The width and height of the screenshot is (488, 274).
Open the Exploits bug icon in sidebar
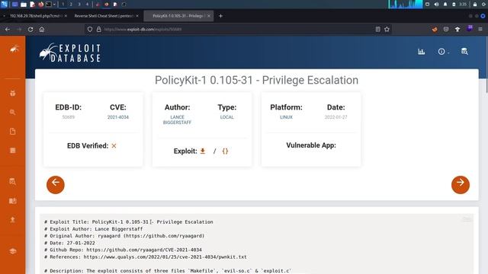(13, 93)
